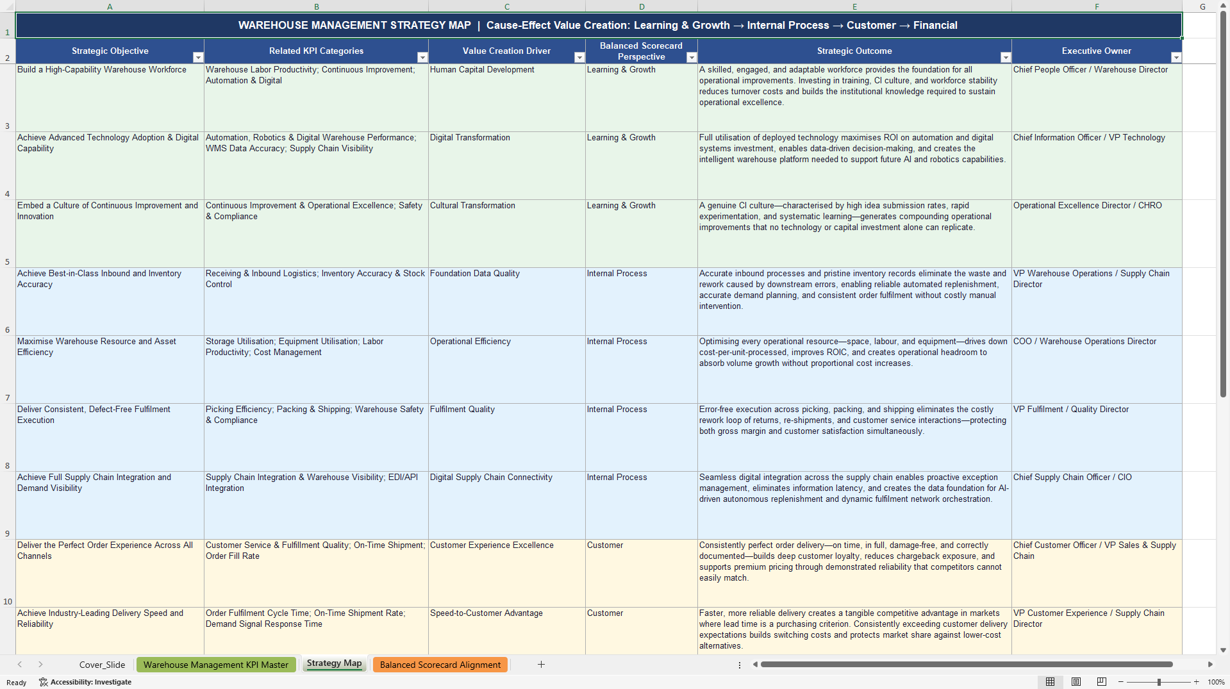Select 'Operational Excellence Director / CHRO' cell
Screen dimensions: 1230x689
point(1097,234)
